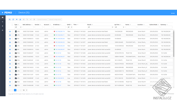Tick the select-all checkbox in table header
Viewport: 177px width, 106px height.
(12, 25)
